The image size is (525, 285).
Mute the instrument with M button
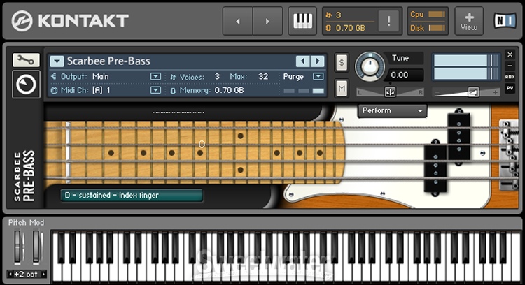click(x=342, y=88)
